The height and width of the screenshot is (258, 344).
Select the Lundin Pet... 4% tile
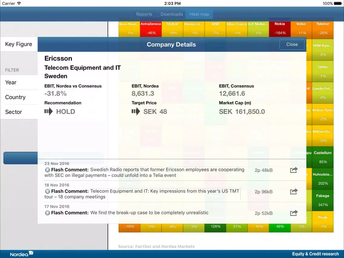pyautogui.click(x=323, y=93)
